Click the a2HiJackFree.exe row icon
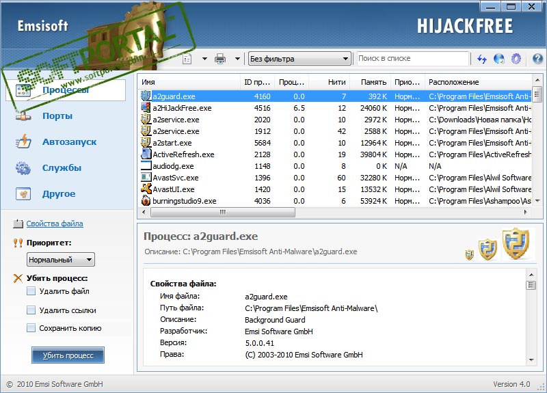The width and height of the screenshot is (547, 393). tap(146, 107)
